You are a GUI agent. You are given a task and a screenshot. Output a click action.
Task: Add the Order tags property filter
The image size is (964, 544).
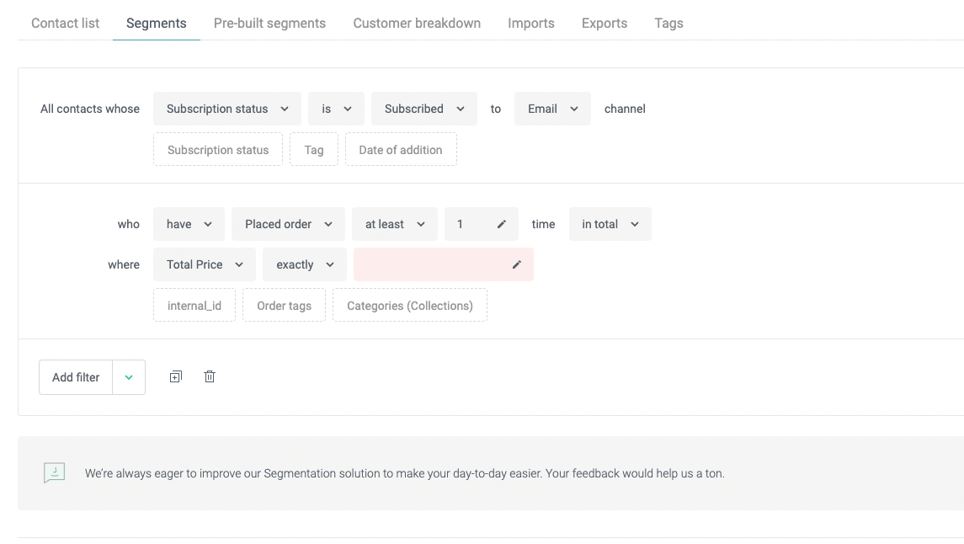pyautogui.click(x=284, y=306)
